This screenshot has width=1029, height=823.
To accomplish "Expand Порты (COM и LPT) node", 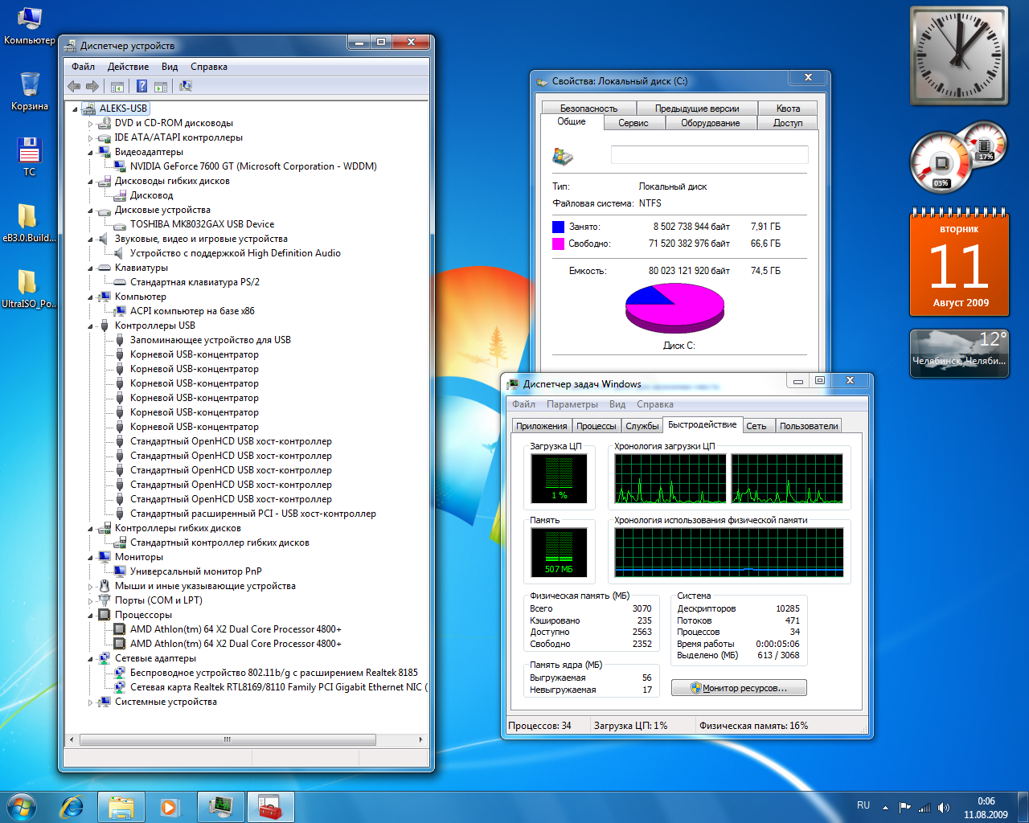I will [91, 601].
